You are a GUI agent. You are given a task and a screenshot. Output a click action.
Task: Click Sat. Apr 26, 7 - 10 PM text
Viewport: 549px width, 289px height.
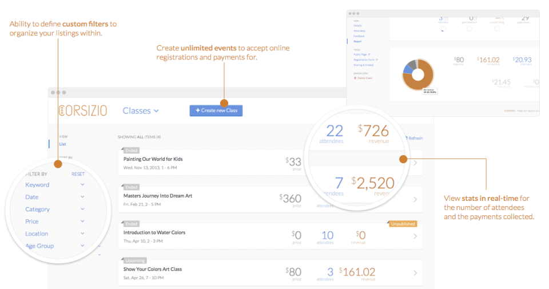click(x=144, y=278)
